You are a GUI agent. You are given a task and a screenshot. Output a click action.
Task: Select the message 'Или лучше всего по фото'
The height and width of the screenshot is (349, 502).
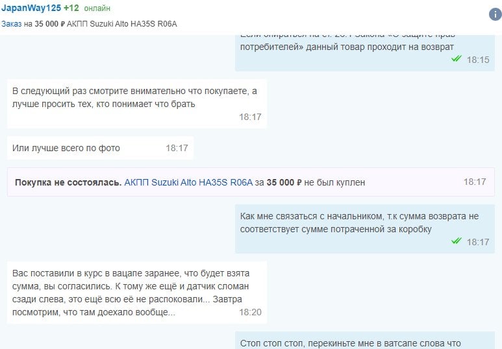click(x=100, y=148)
